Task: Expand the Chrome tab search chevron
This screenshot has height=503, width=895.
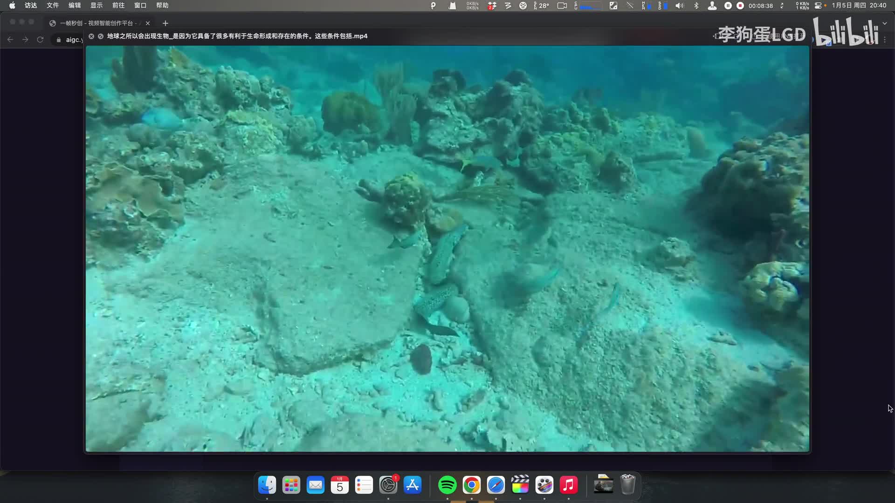Action: tap(884, 23)
